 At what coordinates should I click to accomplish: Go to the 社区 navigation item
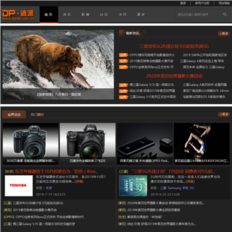[x=104, y=15]
